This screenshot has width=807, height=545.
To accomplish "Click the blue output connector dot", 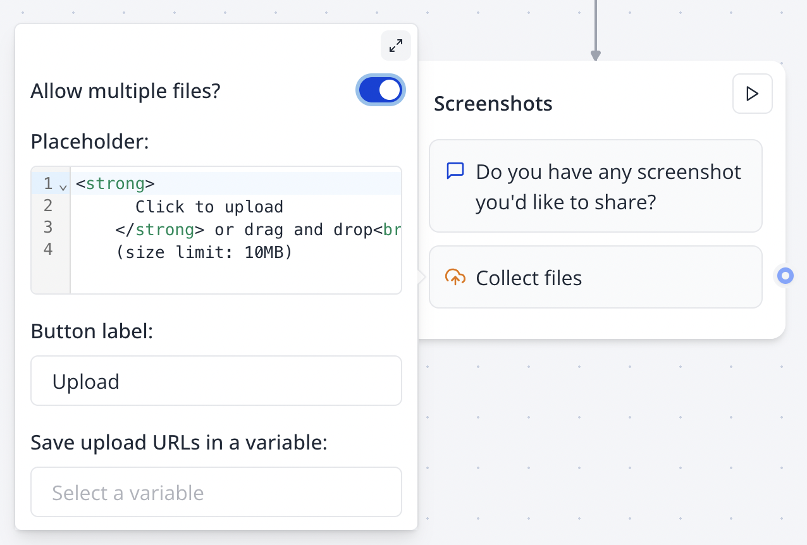I will point(784,276).
